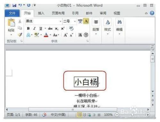Click the Change Case Aa icon

55,35
